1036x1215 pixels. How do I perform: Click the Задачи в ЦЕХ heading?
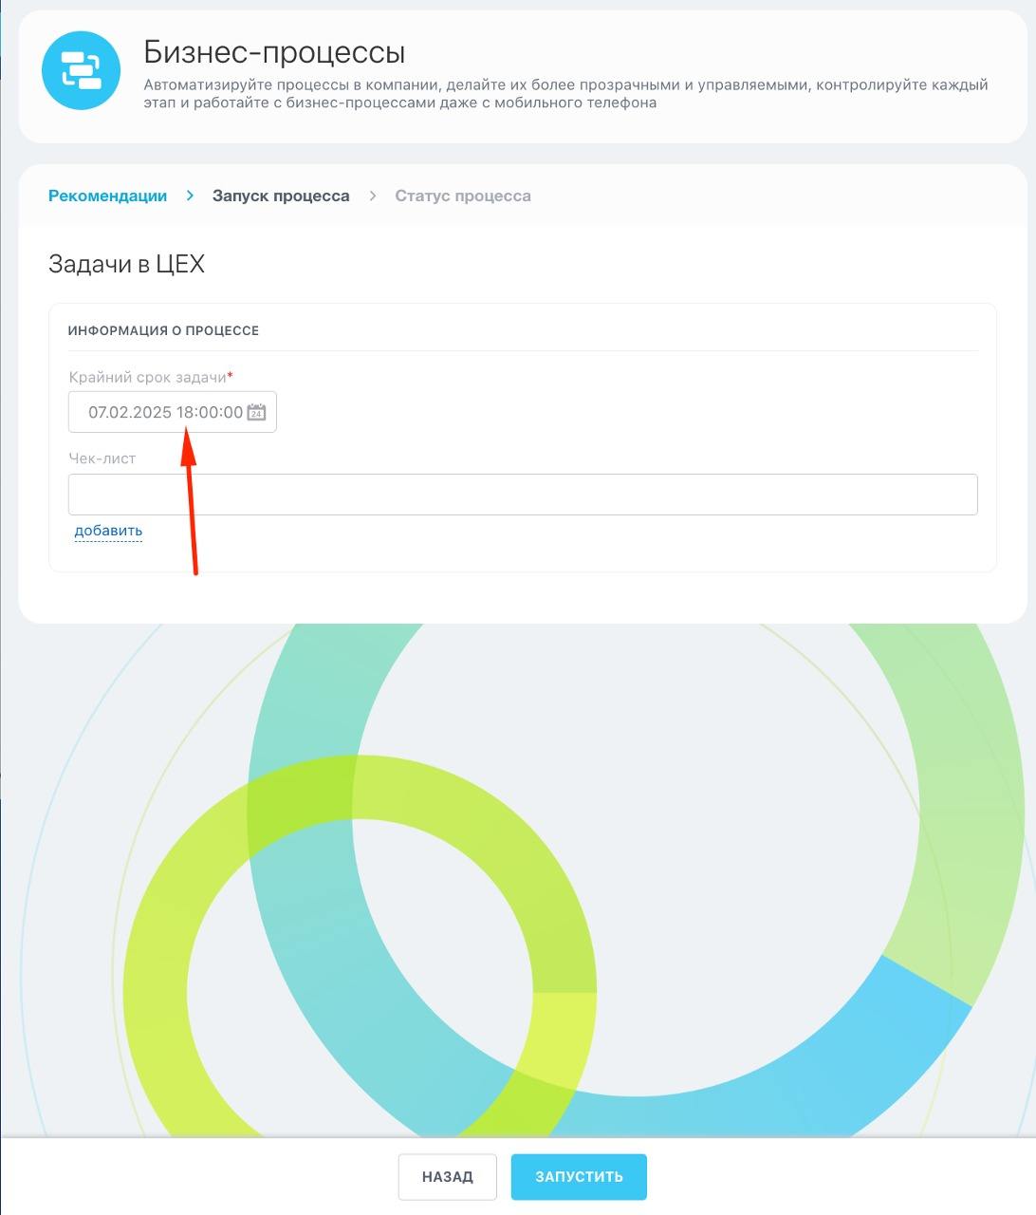[x=126, y=264]
